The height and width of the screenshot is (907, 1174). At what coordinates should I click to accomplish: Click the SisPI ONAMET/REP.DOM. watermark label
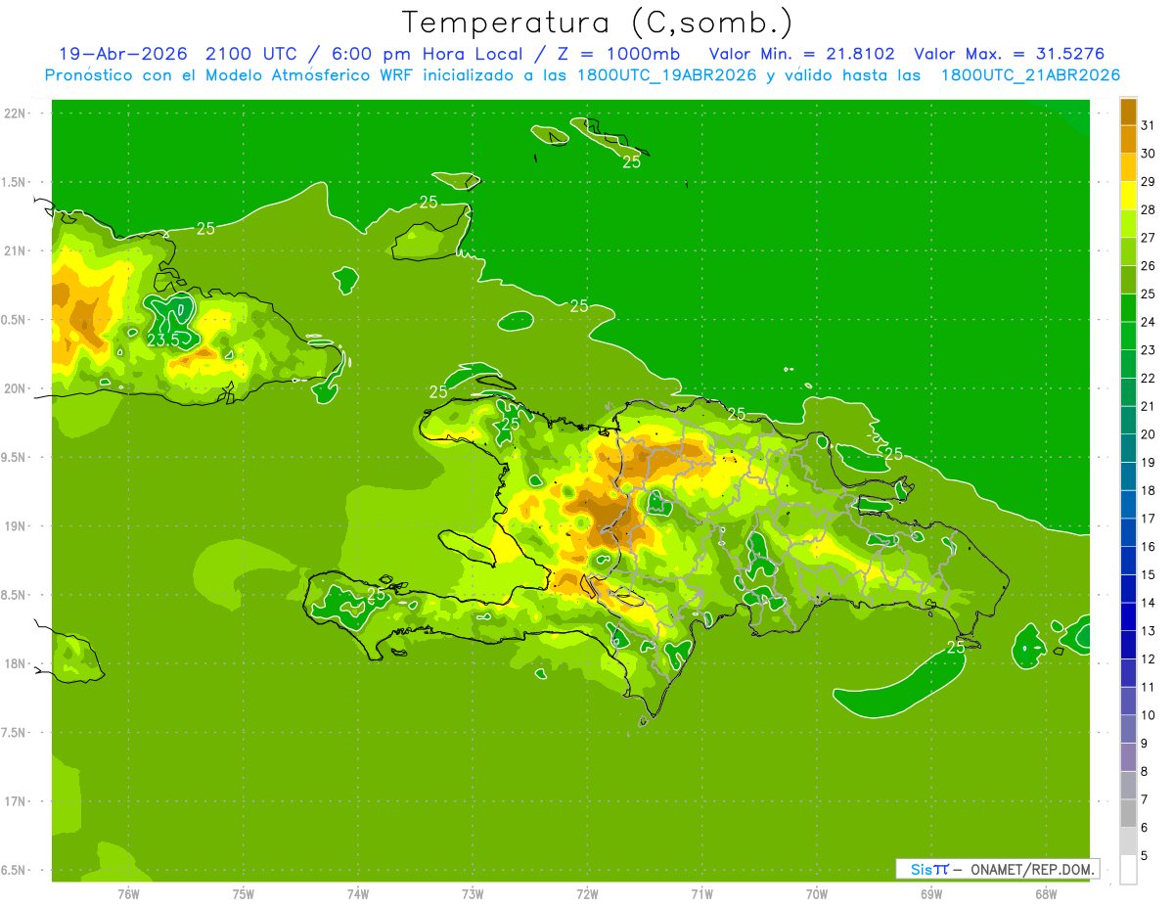point(998,869)
